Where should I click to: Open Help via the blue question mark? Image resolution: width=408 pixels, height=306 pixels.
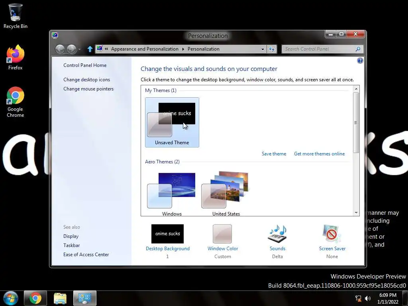pos(360,61)
